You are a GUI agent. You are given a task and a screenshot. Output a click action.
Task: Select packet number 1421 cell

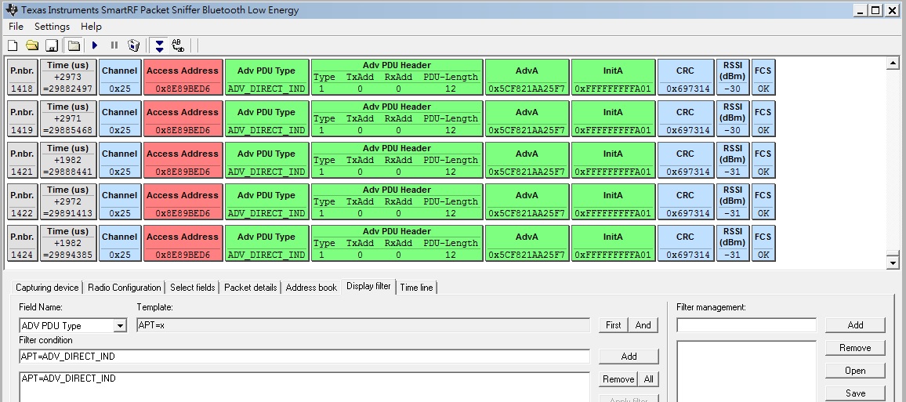pos(23,161)
